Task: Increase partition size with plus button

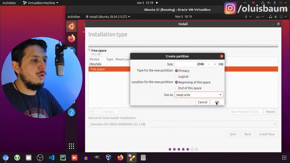Action: tap(215, 64)
